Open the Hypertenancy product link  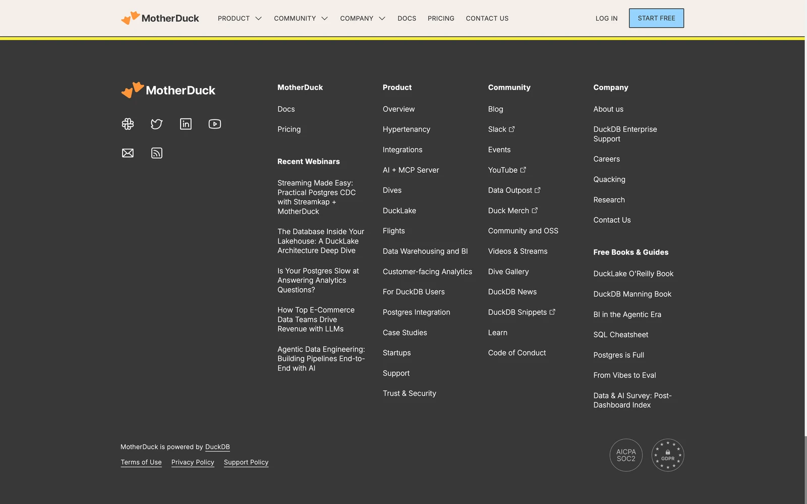(x=407, y=129)
